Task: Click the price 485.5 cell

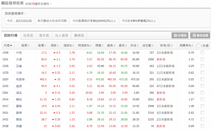Action: click(x=43, y=79)
